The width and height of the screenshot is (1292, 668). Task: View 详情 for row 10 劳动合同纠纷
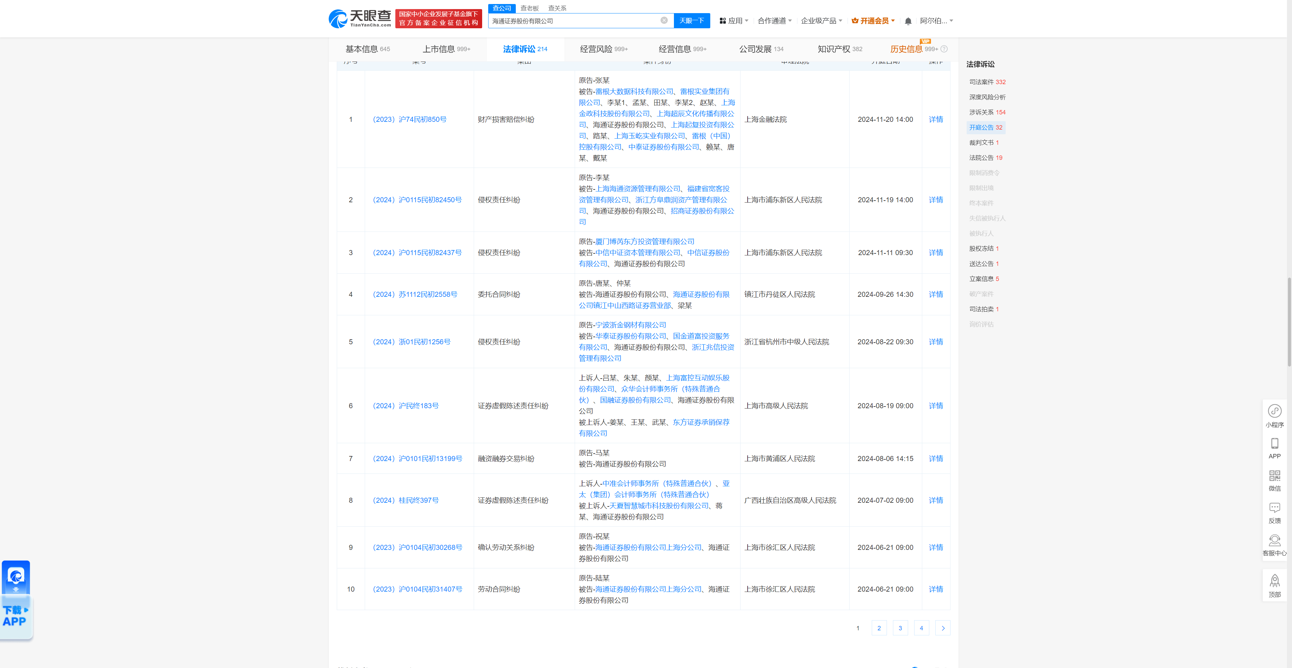point(935,589)
